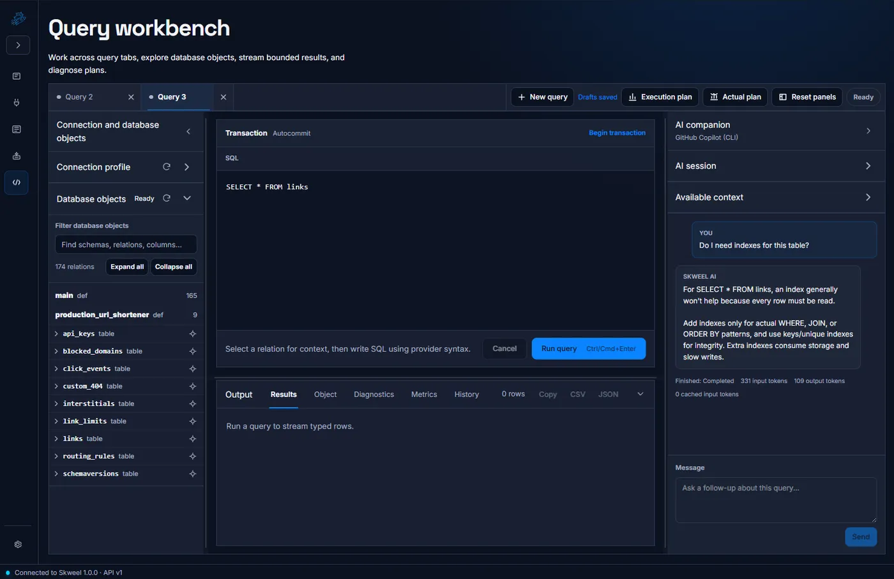
Task: Expand the link_limits table
Action: pyautogui.click(x=56, y=421)
